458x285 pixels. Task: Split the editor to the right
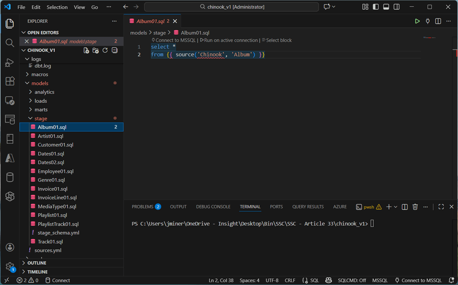(438, 21)
